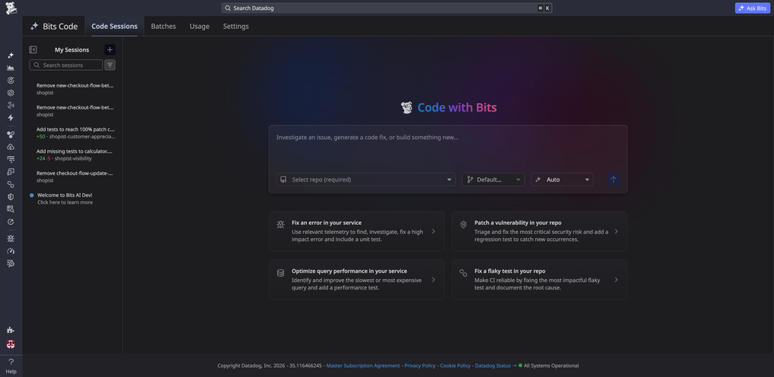
Task: Open the list-magnifier sidebar icon
Action: (x=11, y=263)
